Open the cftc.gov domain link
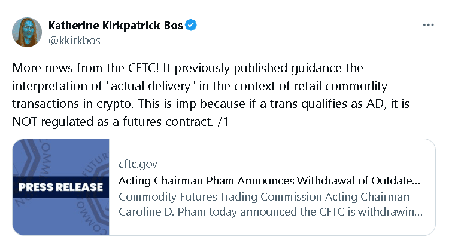Screen dimensions: 452x243 (x=139, y=164)
